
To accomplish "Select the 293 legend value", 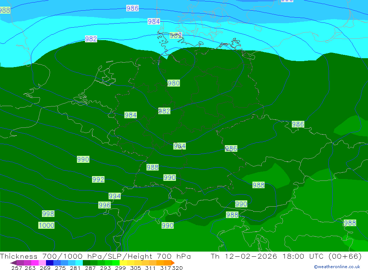I will click(105, 268).
